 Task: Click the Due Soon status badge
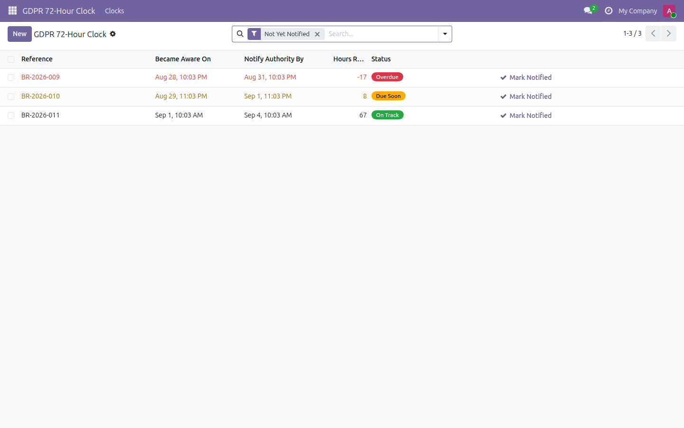pos(388,96)
